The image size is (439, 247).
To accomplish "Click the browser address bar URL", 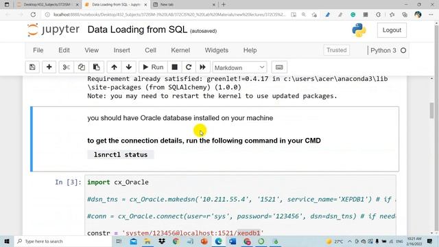I will (x=169, y=14).
